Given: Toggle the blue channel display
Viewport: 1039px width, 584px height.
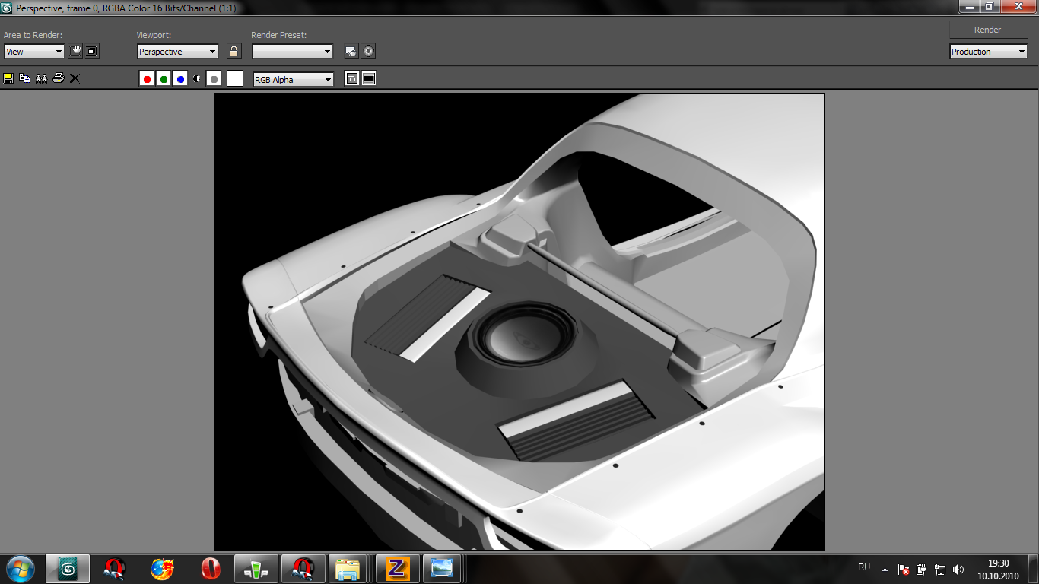Looking at the screenshot, I should point(180,79).
